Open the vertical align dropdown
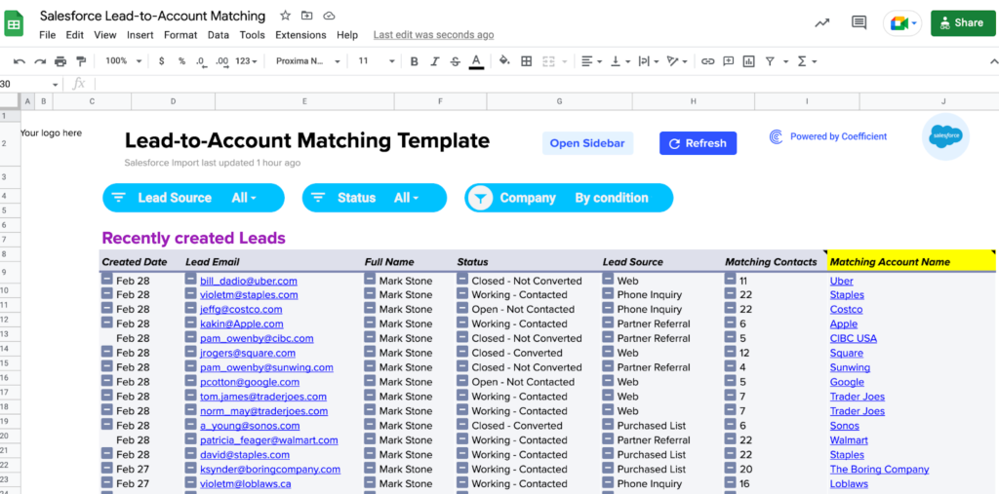Image resolution: width=999 pixels, height=494 pixels. point(619,61)
